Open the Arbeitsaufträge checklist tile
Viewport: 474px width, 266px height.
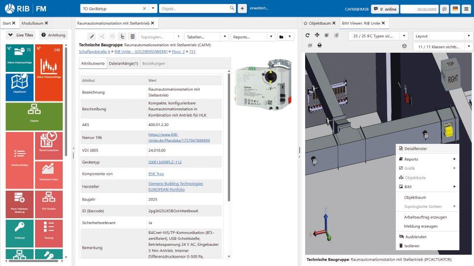(x=20, y=160)
